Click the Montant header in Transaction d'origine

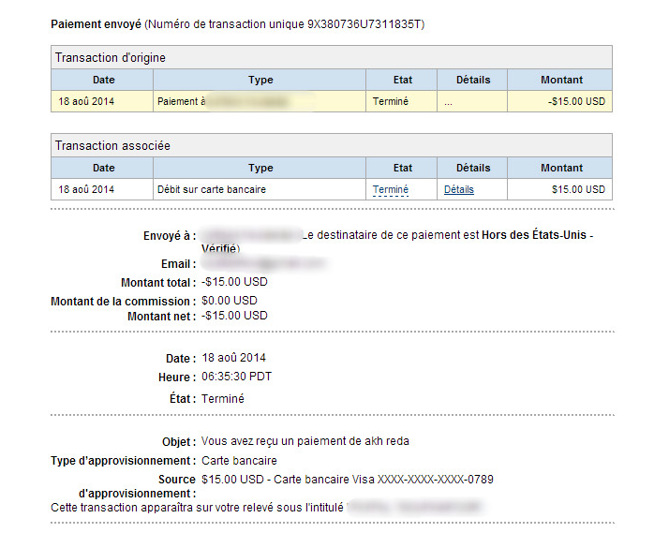[x=561, y=80]
